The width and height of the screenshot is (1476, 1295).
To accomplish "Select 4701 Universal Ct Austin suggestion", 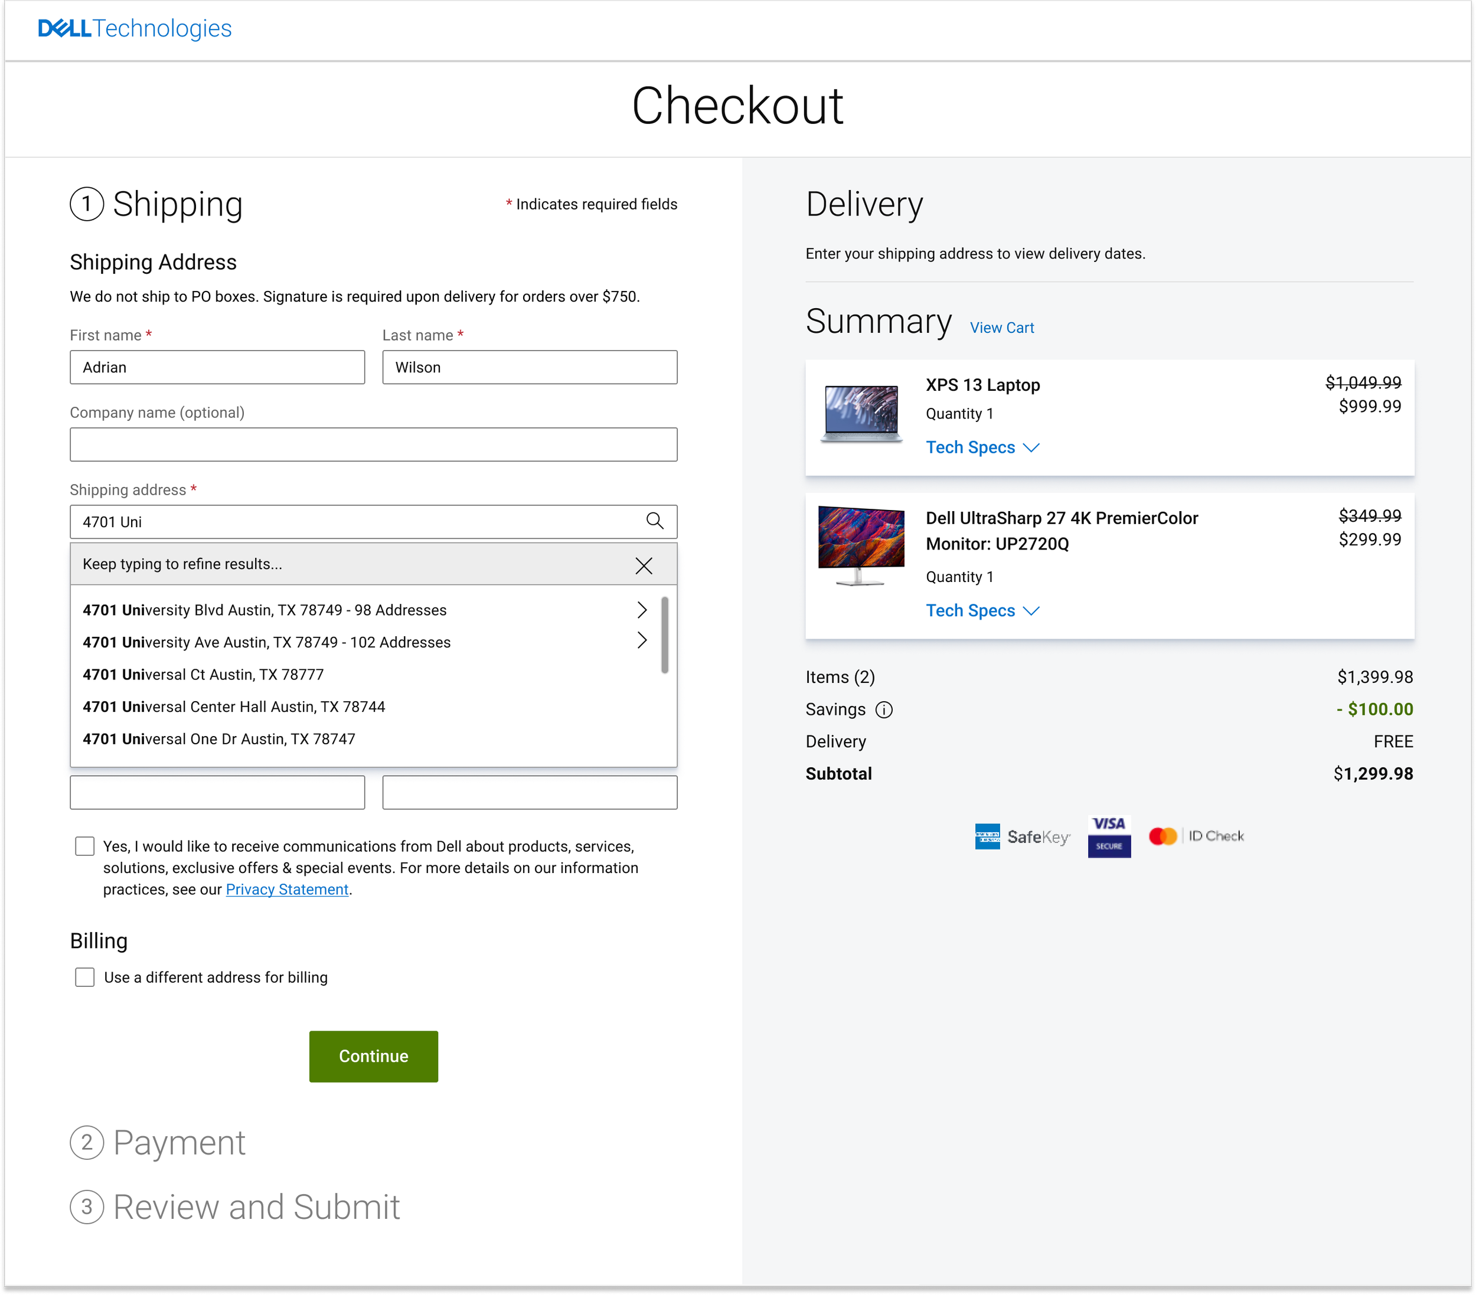I will coord(203,674).
